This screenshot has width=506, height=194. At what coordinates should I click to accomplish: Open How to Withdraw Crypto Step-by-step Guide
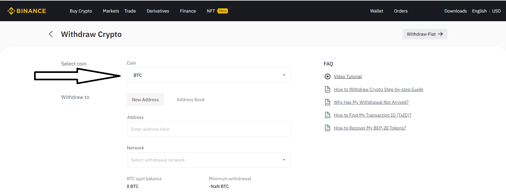click(379, 89)
